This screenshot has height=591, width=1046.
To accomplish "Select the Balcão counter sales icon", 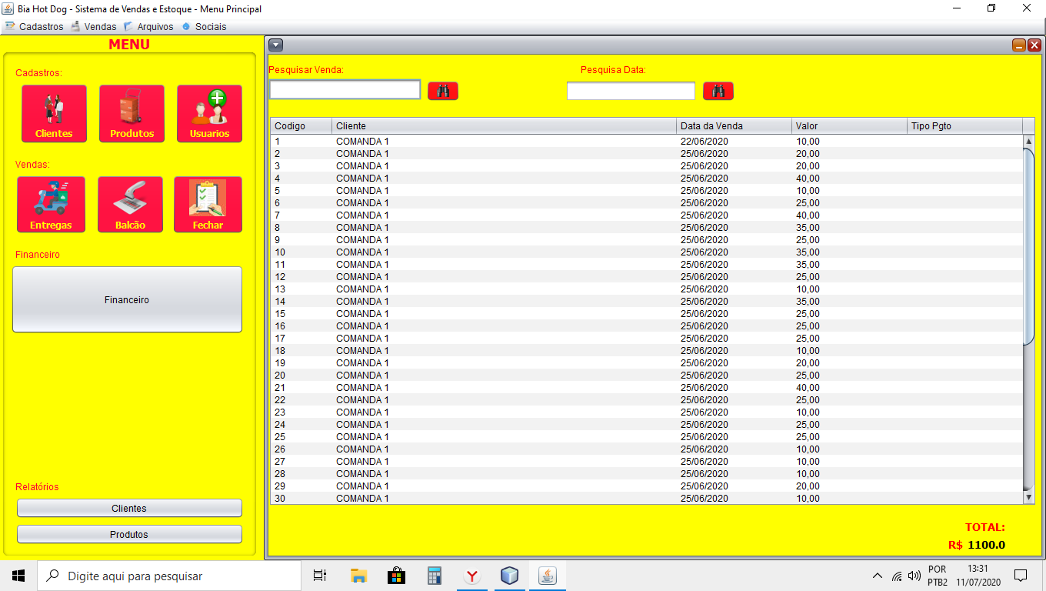I will click(130, 205).
